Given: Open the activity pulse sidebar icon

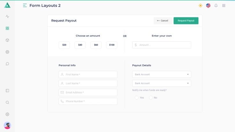Looking at the screenshot, I should (7, 16).
